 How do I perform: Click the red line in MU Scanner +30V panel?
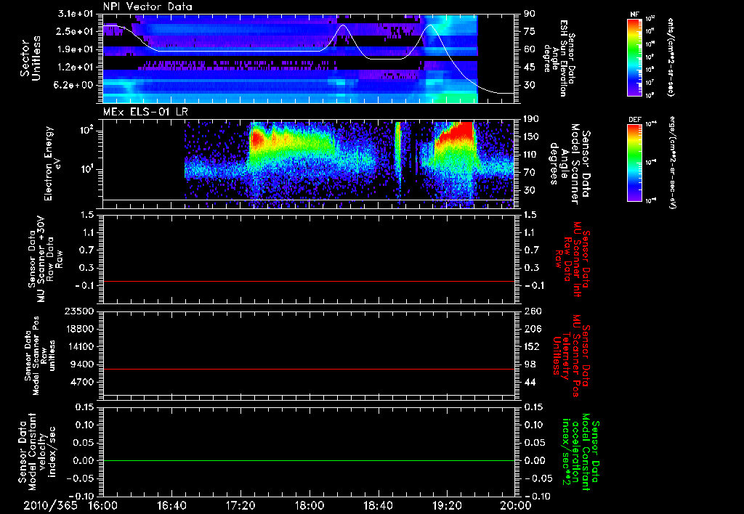click(309, 281)
